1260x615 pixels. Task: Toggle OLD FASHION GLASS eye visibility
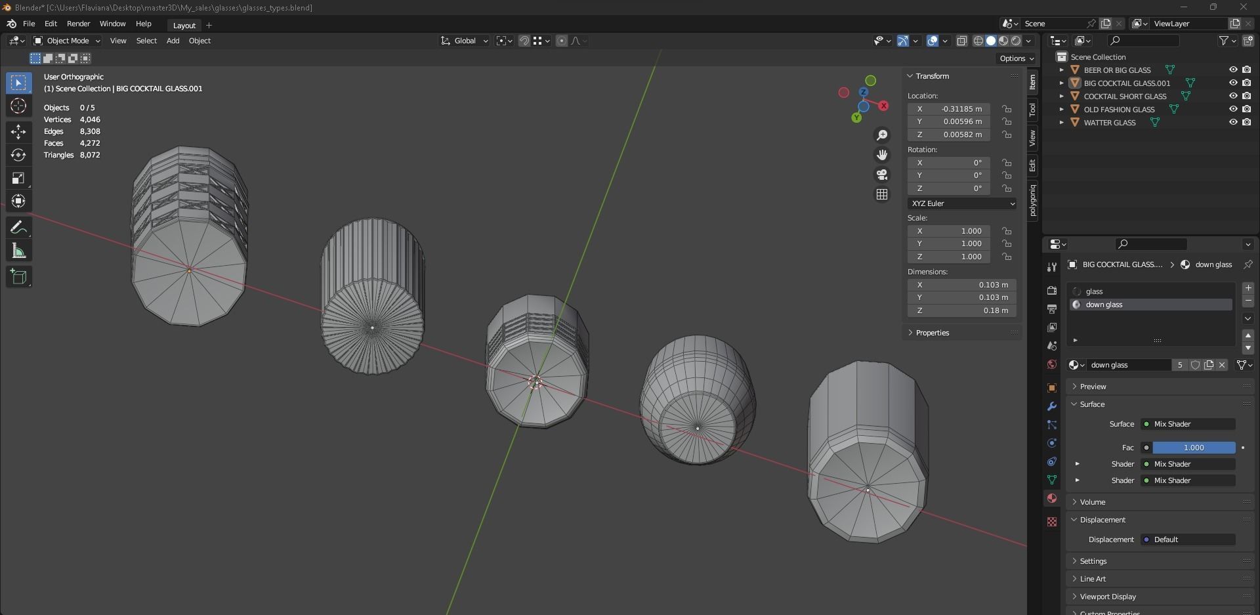tap(1233, 109)
